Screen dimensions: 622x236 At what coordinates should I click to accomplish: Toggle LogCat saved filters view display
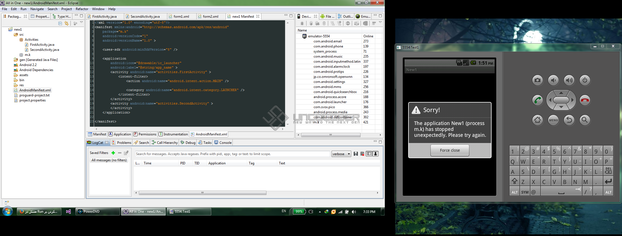369,154
